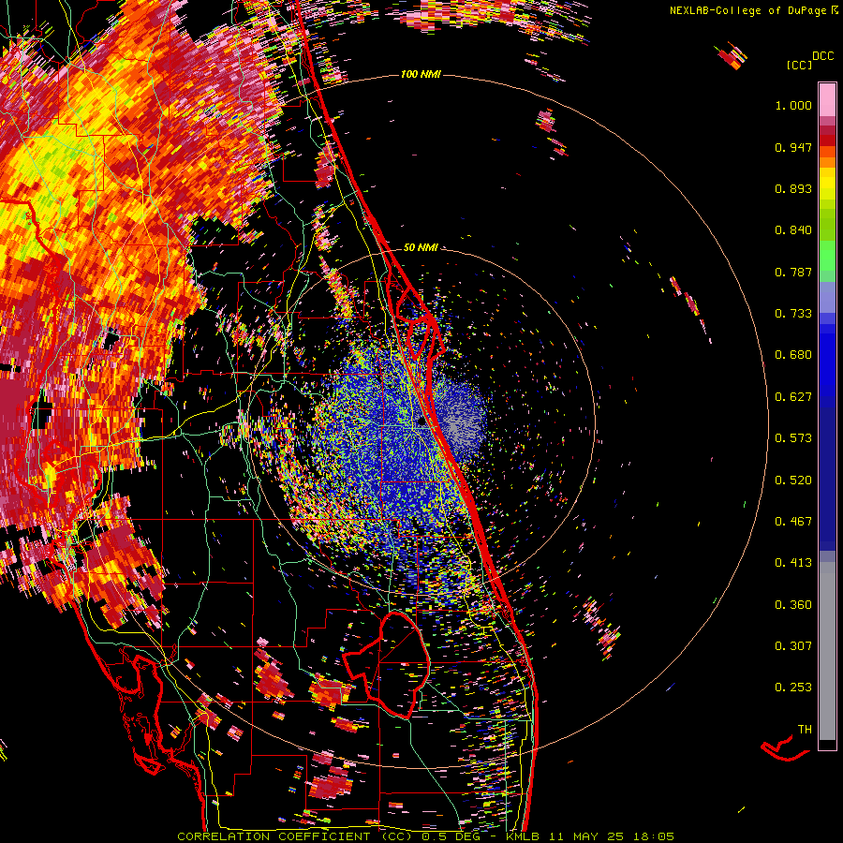This screenshot has width=843, height=843.
Task: Click the 0.520 scale value
Action: tap(793, 481)
